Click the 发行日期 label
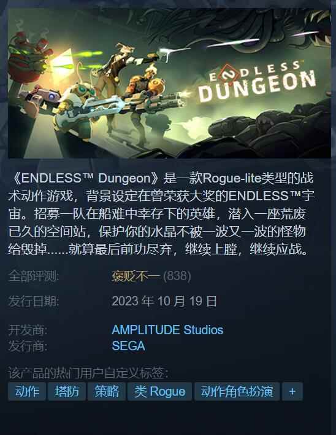The width and height of the screenshot is (336, 435). 34,301
